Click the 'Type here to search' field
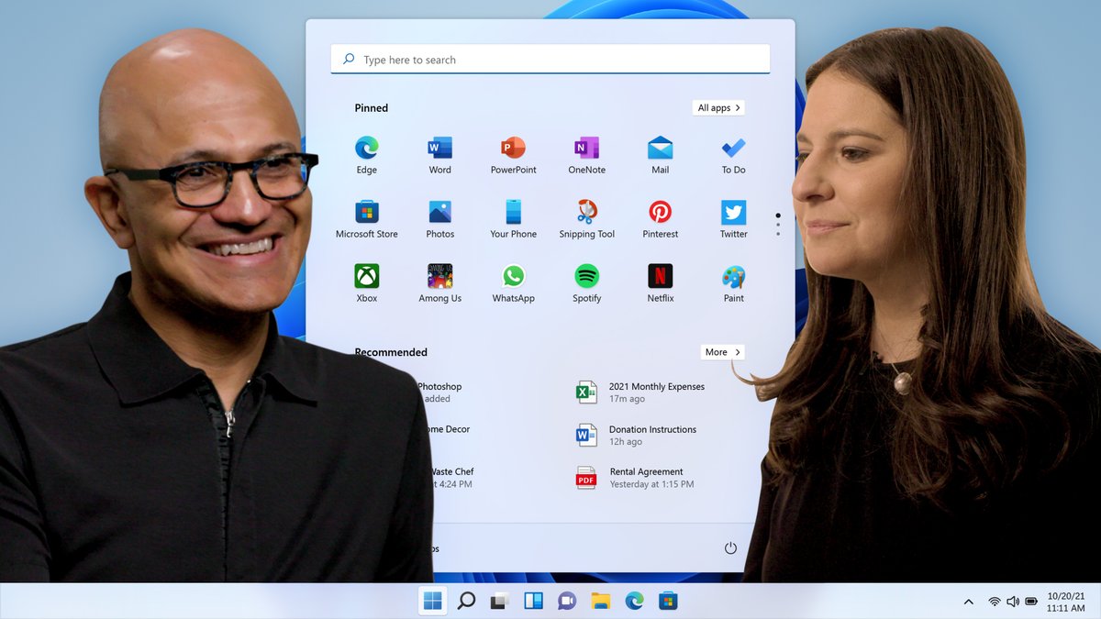 [x=550, y=60]
